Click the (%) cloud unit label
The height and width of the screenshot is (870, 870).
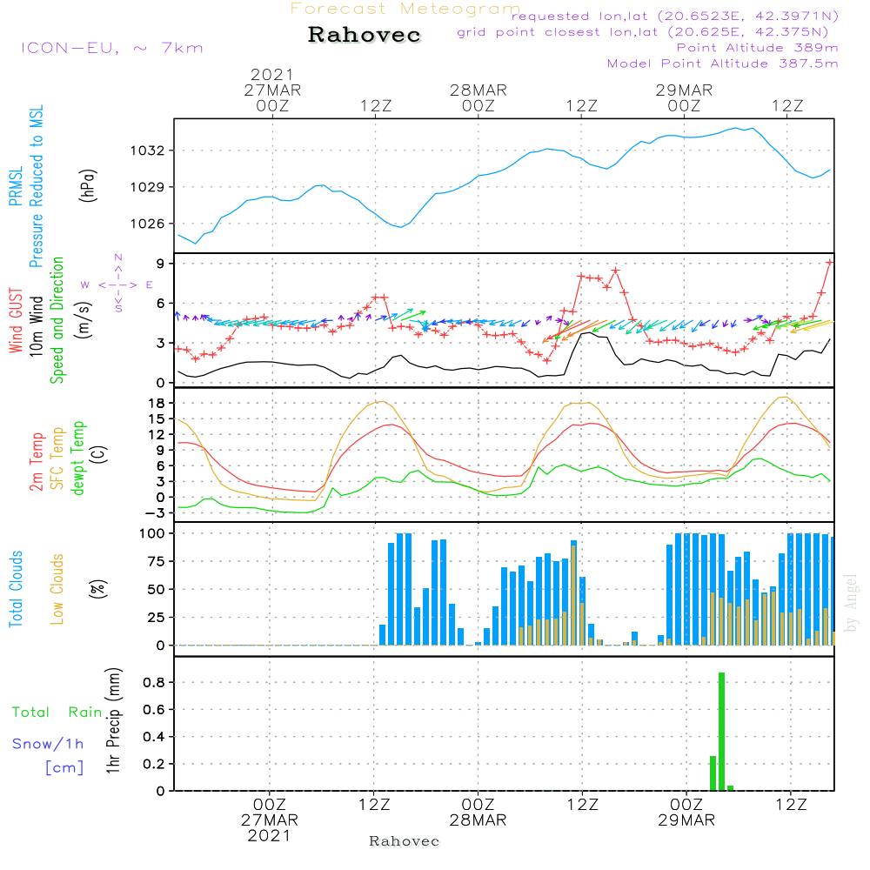click(x=97, y=589)
